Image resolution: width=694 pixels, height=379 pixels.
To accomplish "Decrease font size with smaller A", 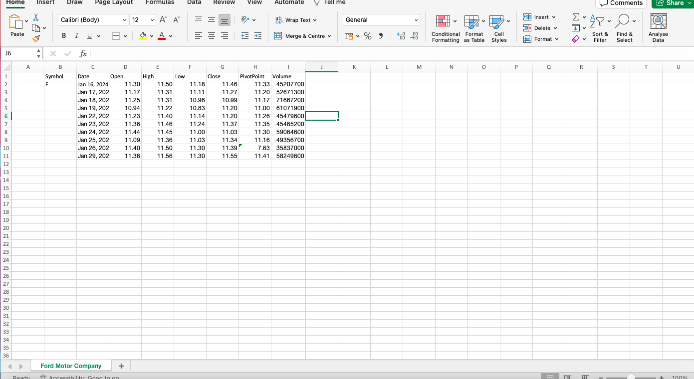I will pyautogui.click(x=176, y=20).
